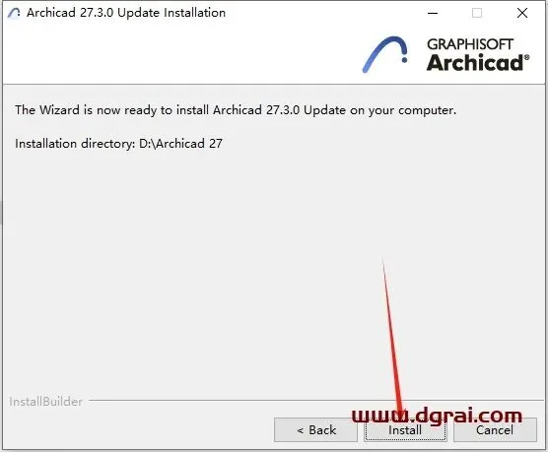Click the separator line beside InstallBuilder
The image size is (548, 452).
(316, 401)
